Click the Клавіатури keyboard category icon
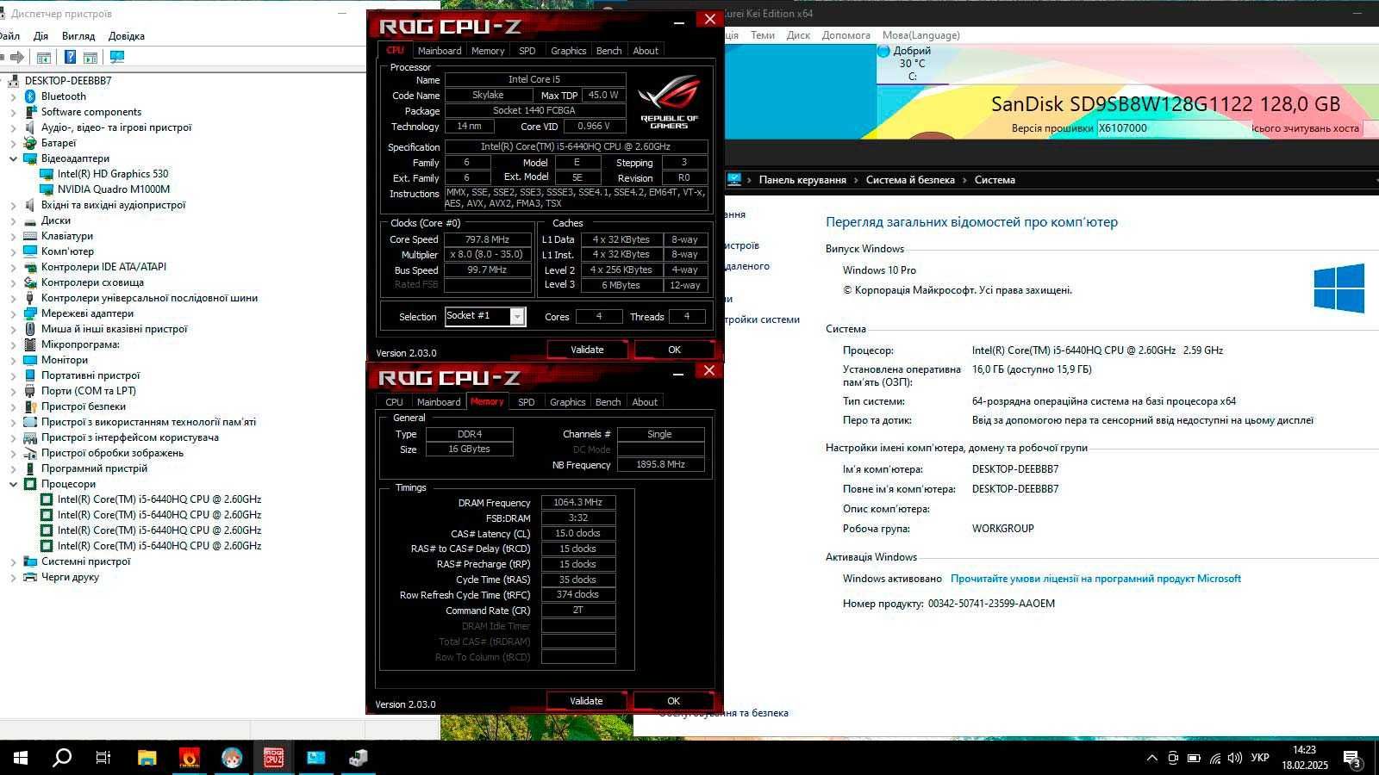 [x=30, y=236]
